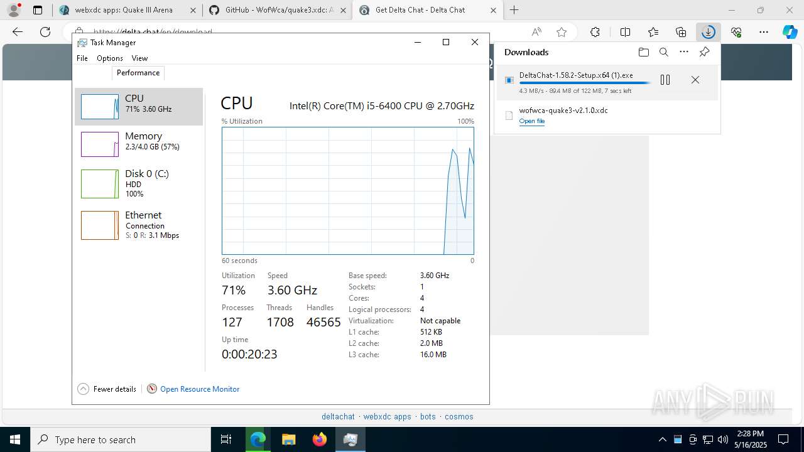Click the taskbar search box
This screenshot has height=452, width=804.
pyautogui.click(x=121, y=439)
